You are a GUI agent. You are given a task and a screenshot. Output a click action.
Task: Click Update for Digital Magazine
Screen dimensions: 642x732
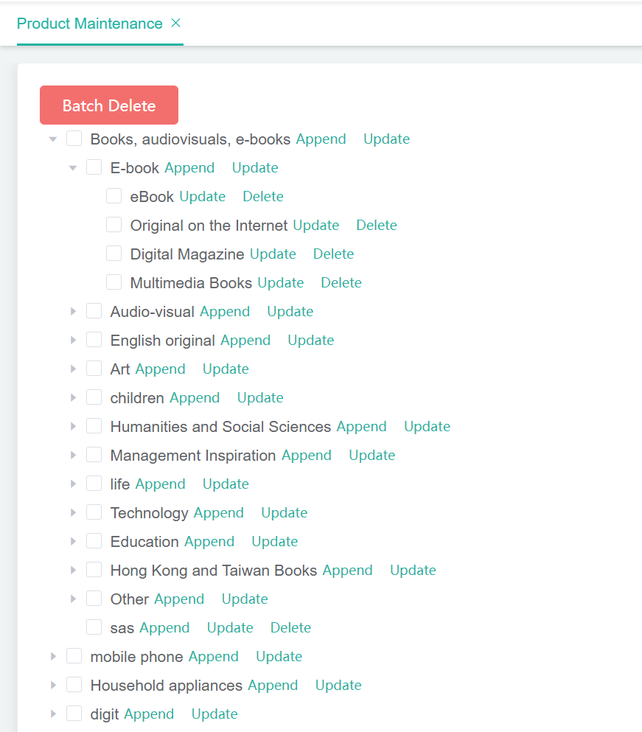click(273, 254)
